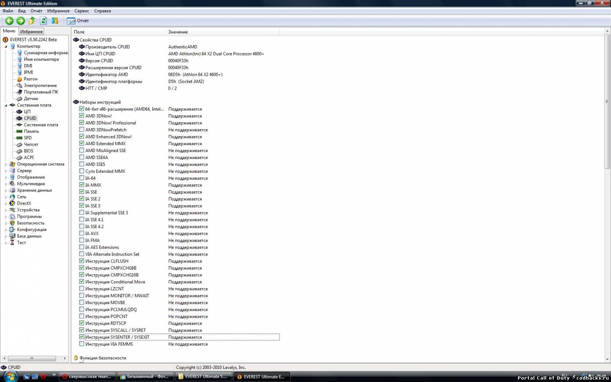The width and height of the screenshot is (611, 382).
Task: Toggle the IA SSE 3 checkbox
Action: click(x=82, y=206)
